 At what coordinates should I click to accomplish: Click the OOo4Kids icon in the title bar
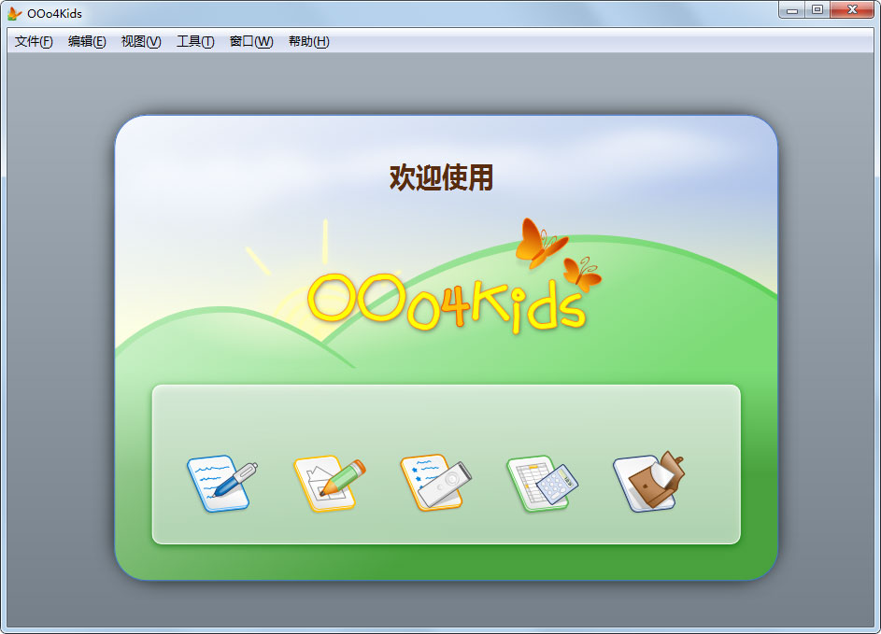pos(13,12)
